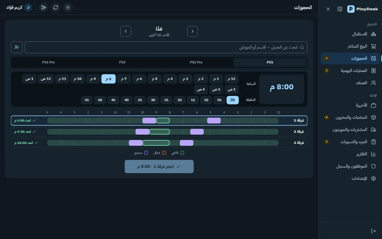382x239 pixels.
Task: Select the PS5 Pro tab
Action: (x=196, y=62)
